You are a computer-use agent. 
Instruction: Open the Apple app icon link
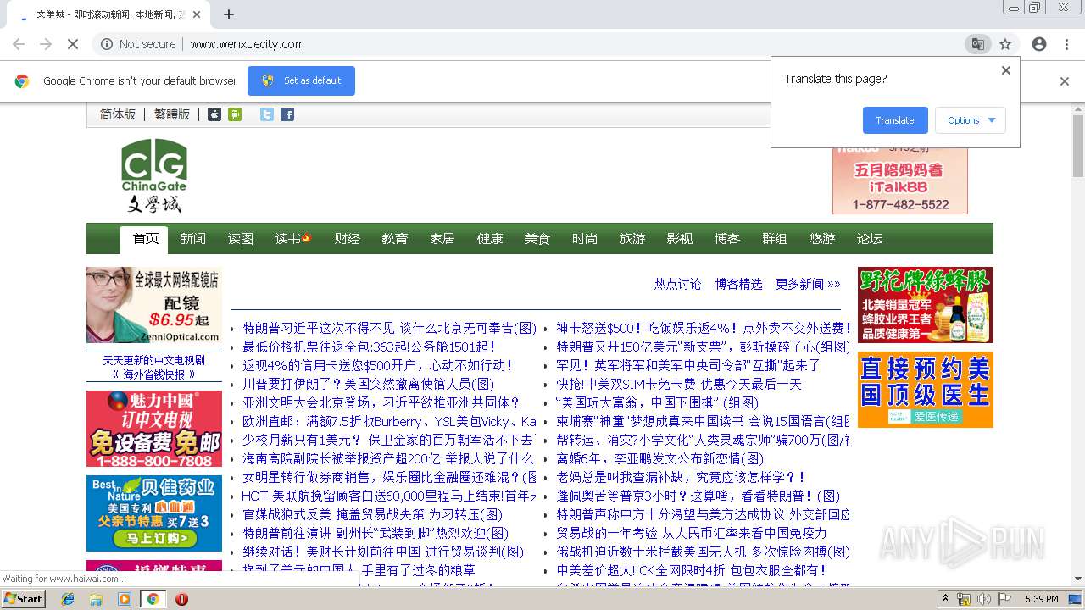[x=214, y=114]
